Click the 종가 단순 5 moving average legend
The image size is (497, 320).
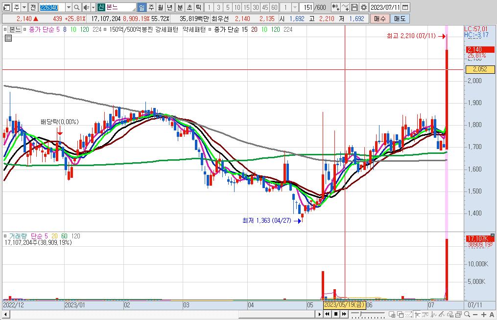[44, 29]
